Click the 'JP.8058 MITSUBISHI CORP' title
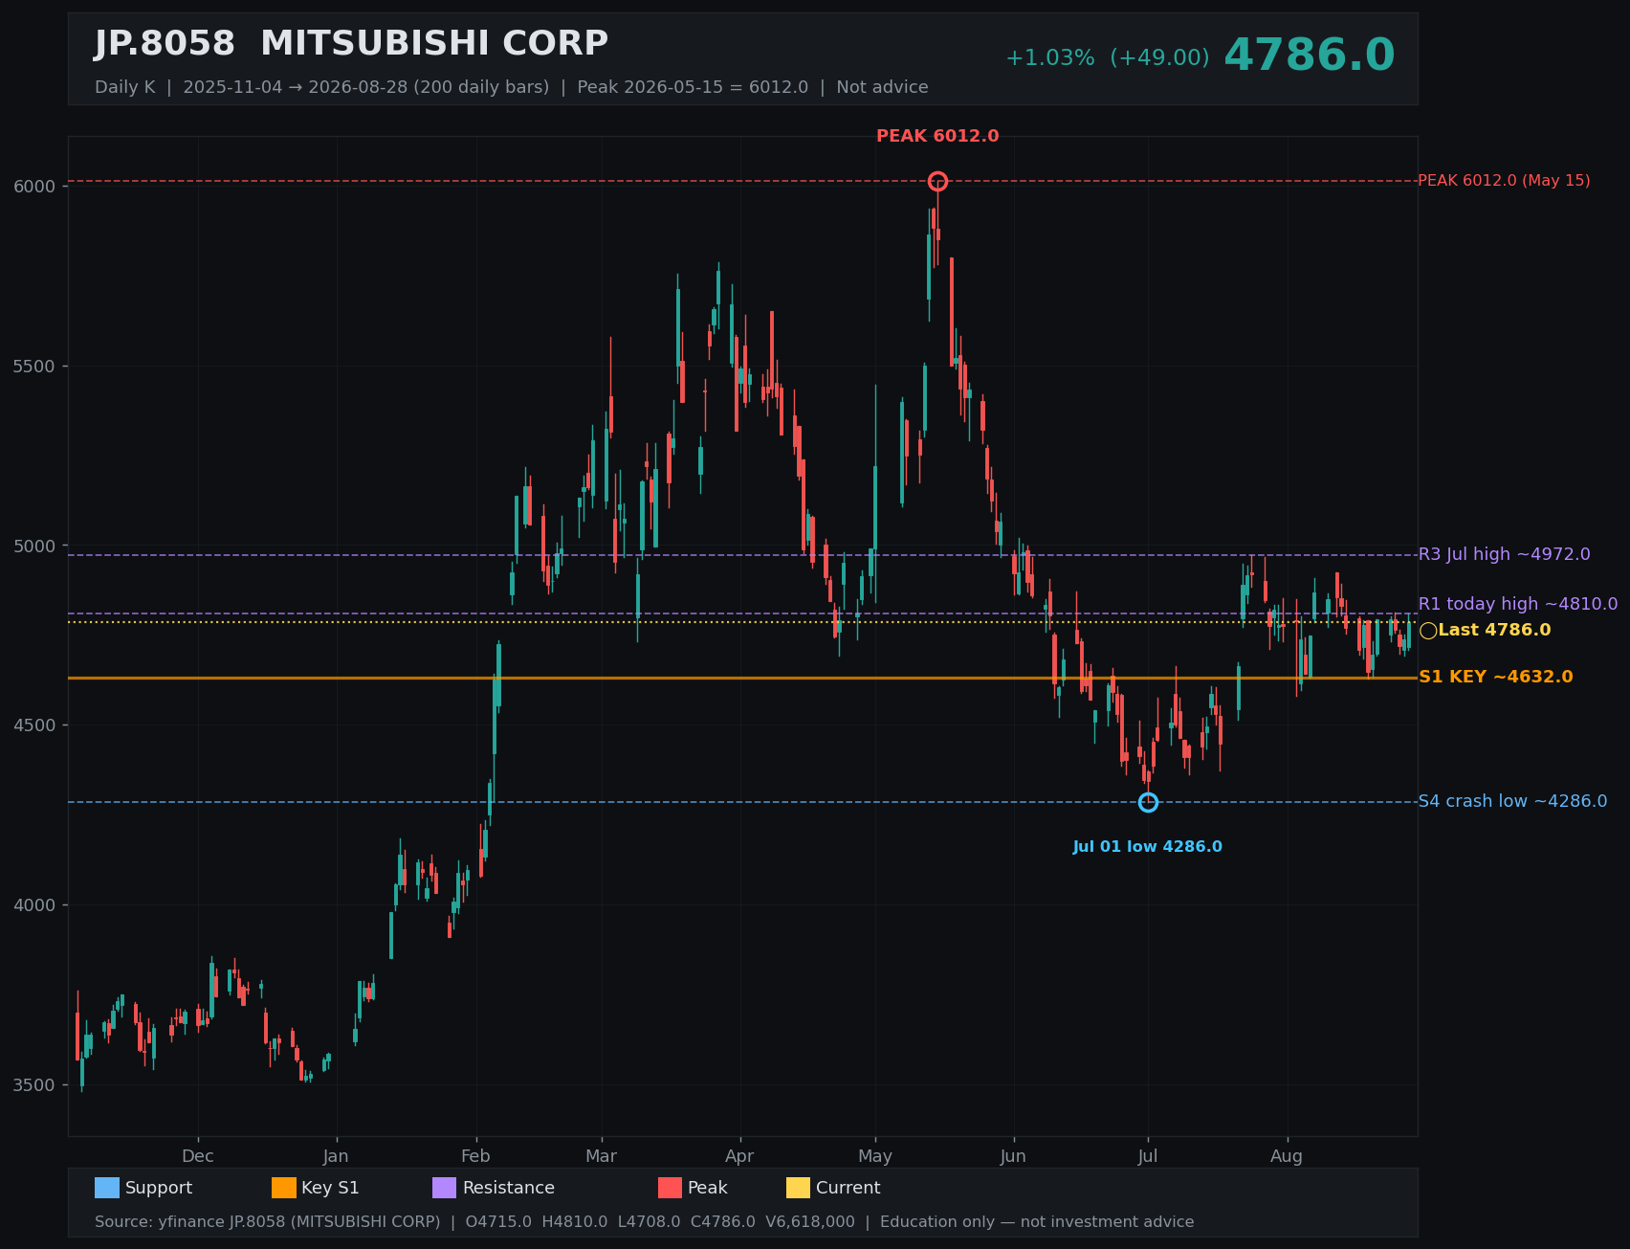 [x=351, y=44]
